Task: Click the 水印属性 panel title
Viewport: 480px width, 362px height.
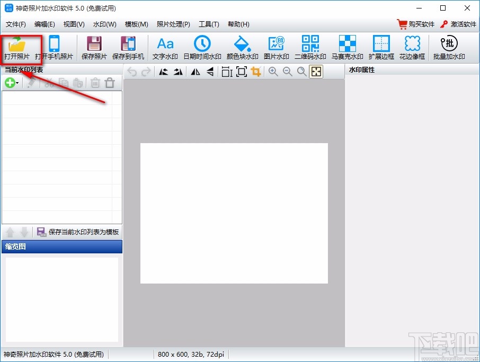Action: 362,70
